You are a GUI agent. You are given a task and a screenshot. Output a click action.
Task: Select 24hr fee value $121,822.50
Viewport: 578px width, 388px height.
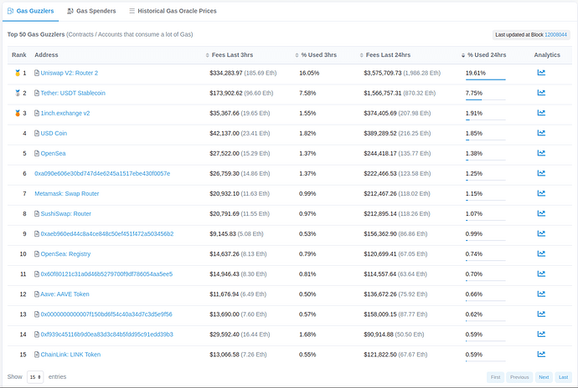(380, 355)
